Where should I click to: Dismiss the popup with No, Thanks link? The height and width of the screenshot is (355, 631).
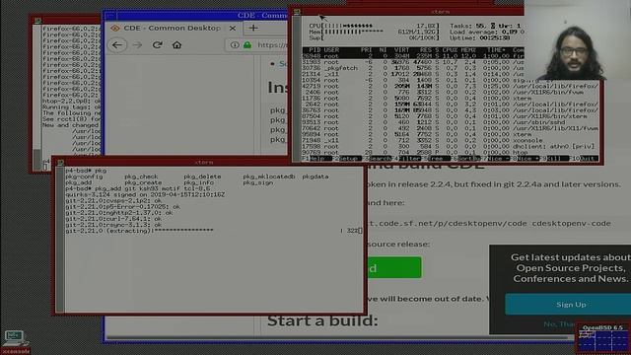point(559,323)
